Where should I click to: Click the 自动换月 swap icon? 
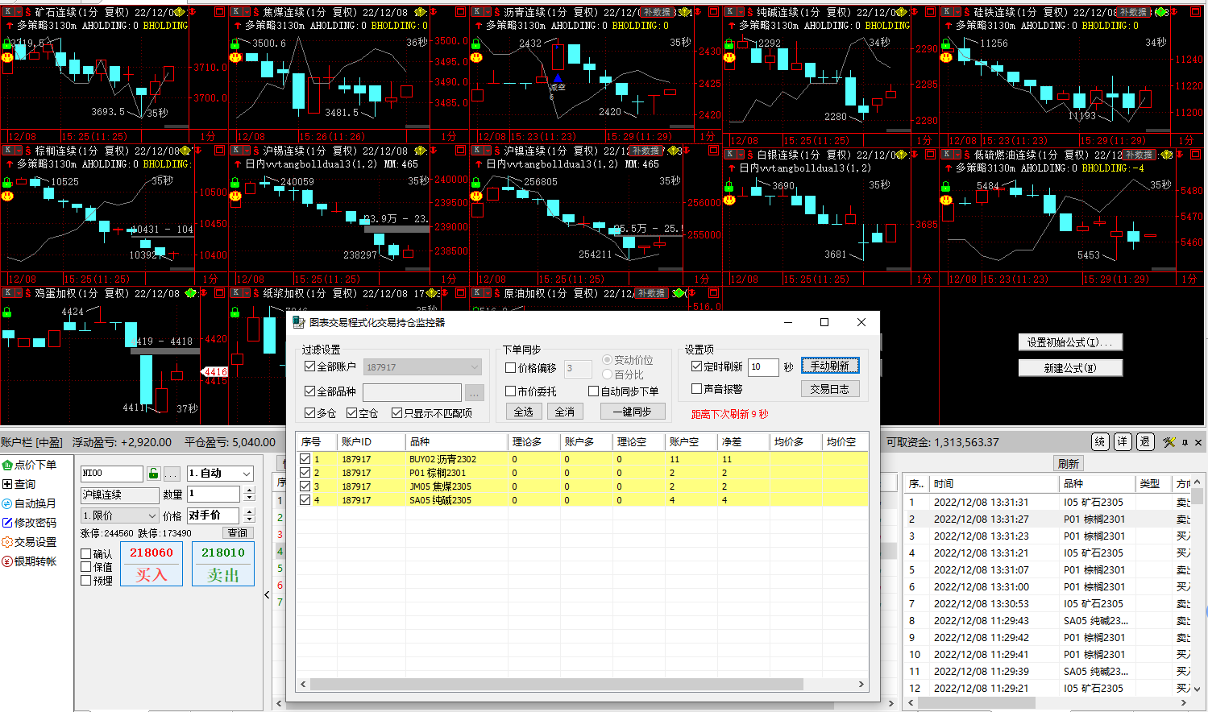tap(7, 503)
